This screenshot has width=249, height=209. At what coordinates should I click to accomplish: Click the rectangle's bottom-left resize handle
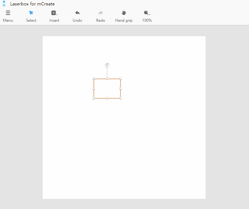[x=94, y=98]
